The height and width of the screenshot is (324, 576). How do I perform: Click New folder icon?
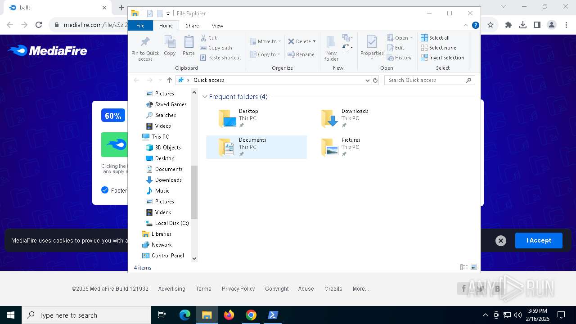(x=331, y=42)
